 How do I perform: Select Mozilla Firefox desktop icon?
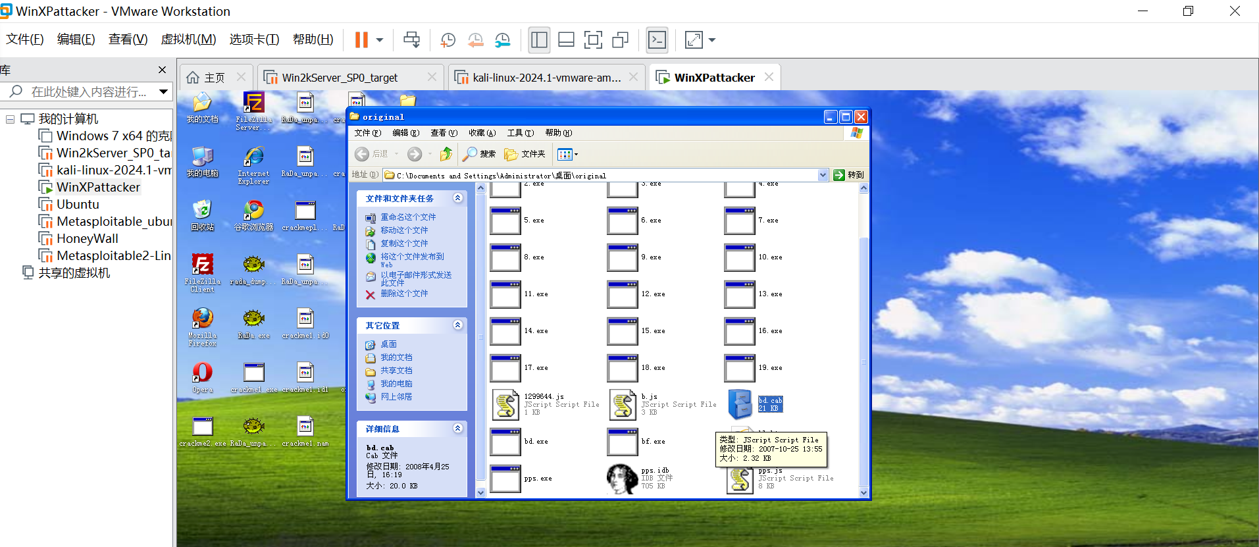tap(202, 327)
